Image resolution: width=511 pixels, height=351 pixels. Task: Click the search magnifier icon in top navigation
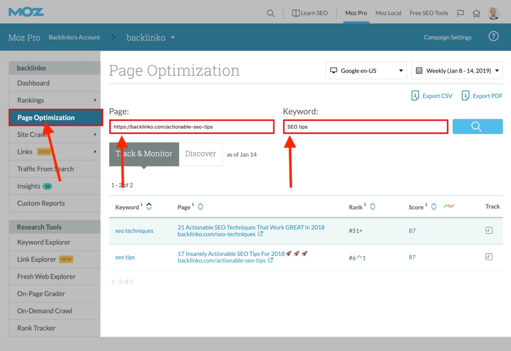(x=270, y=13)
